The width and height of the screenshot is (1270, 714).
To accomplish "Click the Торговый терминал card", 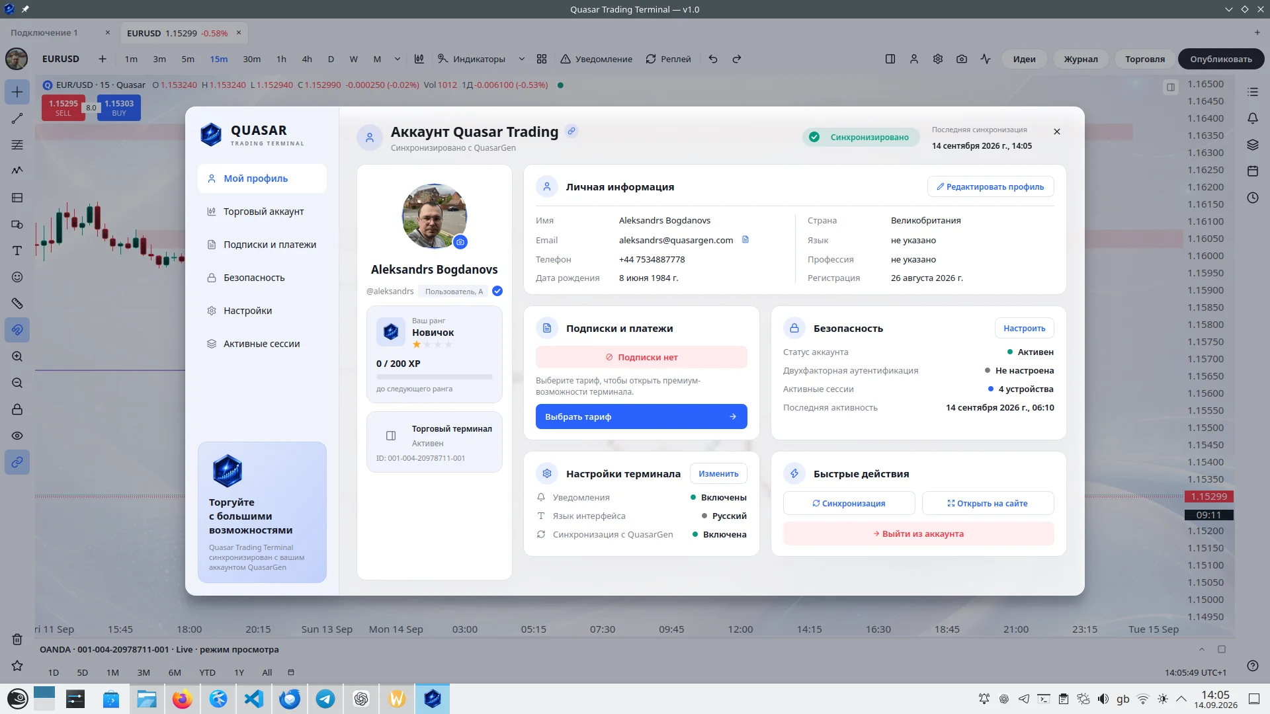I will 434,442.
